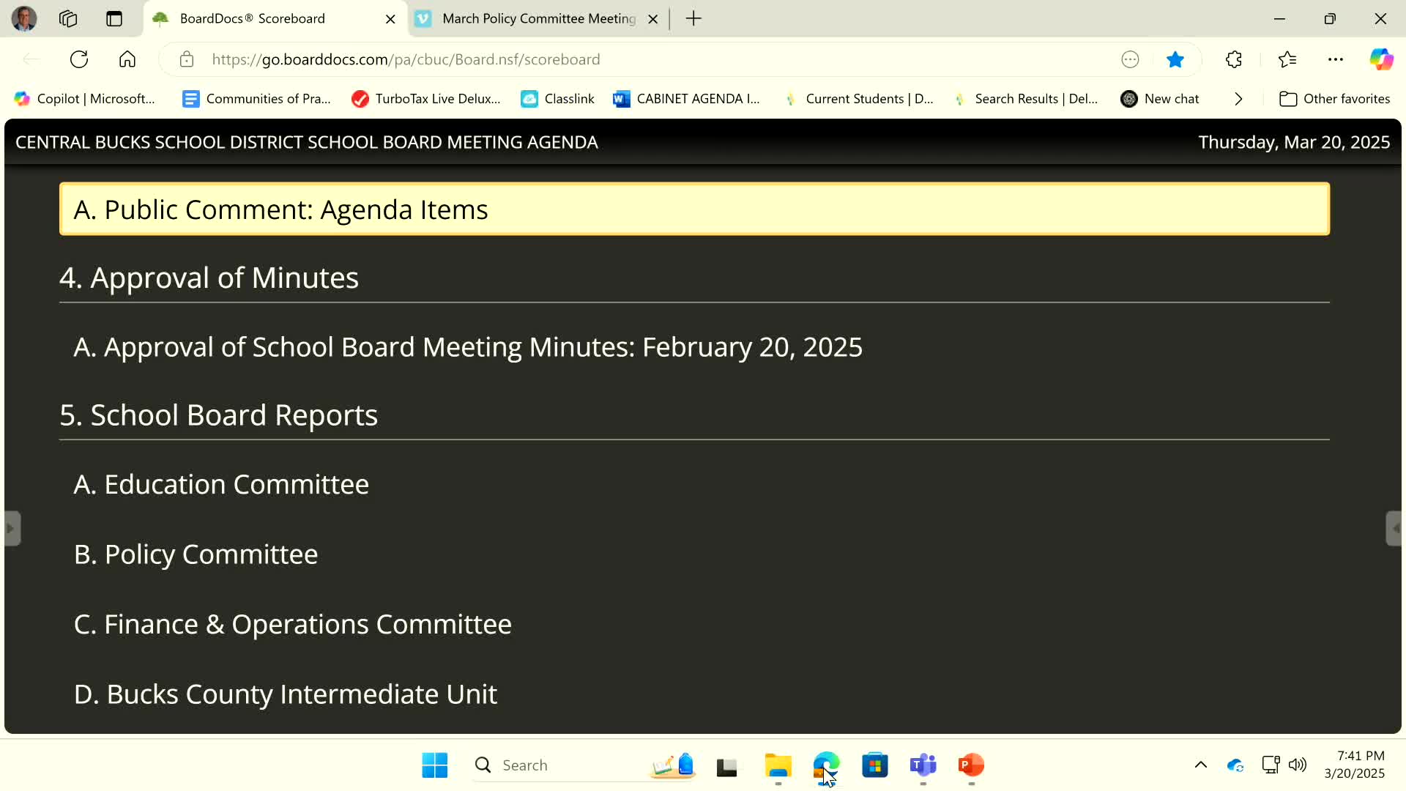Show hidden system tray icons
Image resolution: width=1406 pixels, height=791 pixels.
[x=1200, y=765]
